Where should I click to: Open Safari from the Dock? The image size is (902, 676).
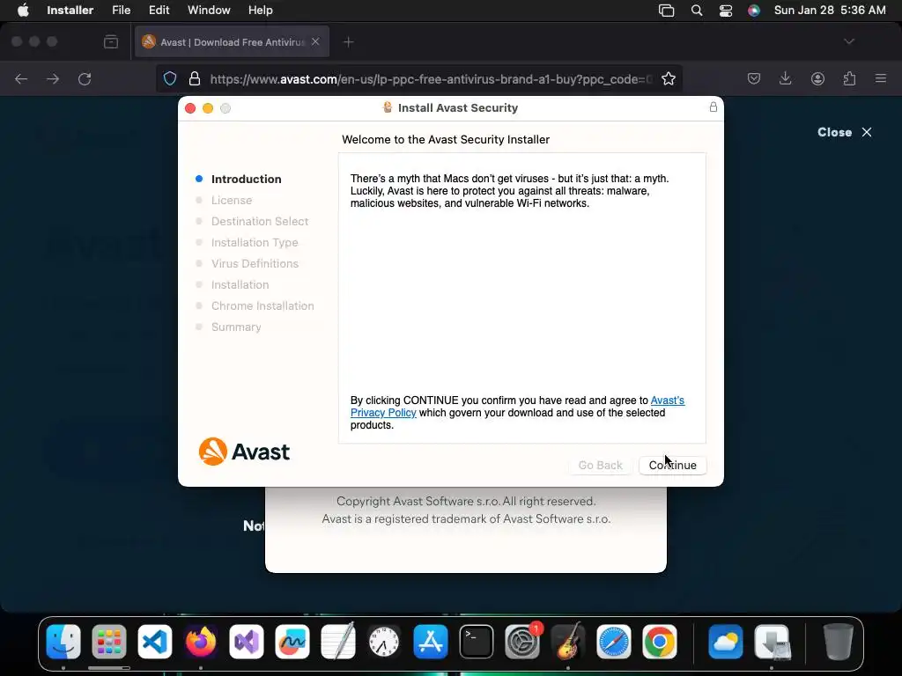(614, 642)
